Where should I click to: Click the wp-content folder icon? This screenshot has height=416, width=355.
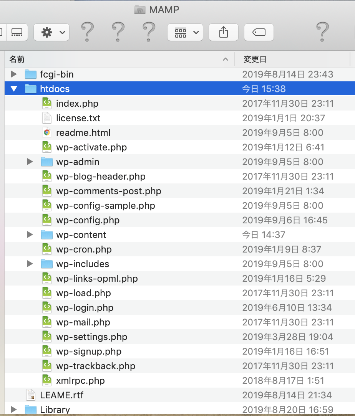[47, 234]
